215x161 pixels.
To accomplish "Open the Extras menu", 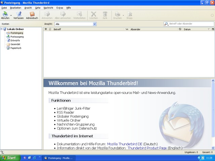I will click(60, 8).
